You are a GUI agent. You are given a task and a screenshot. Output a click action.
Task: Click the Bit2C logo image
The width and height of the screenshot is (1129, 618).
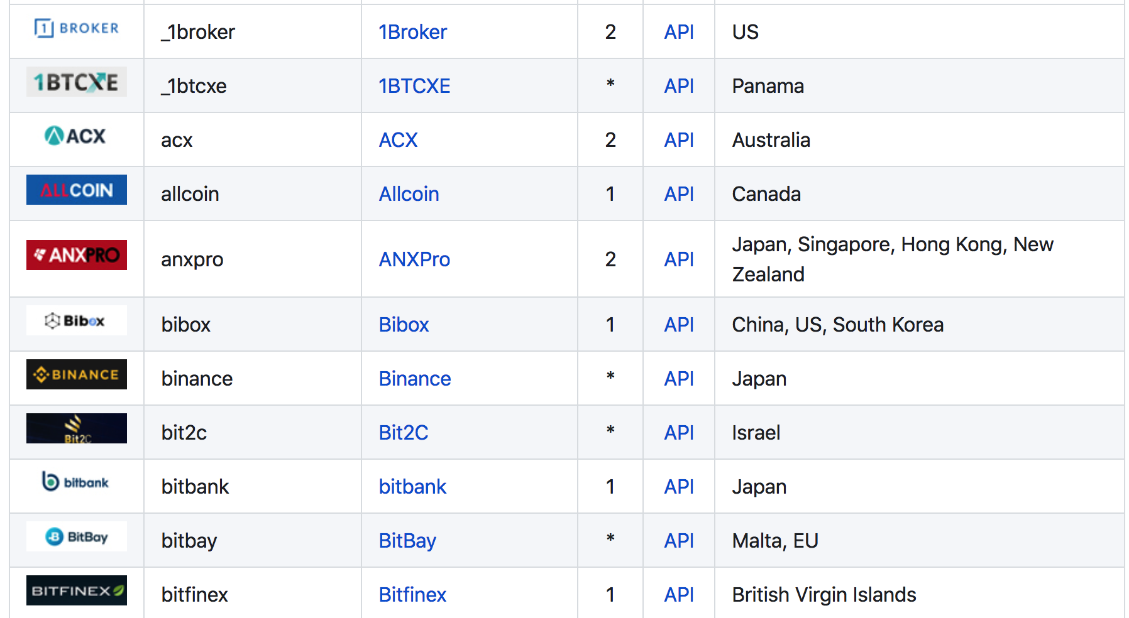[x=77, y=428]
